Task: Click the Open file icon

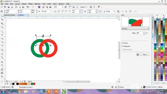Action: point(5,7)
